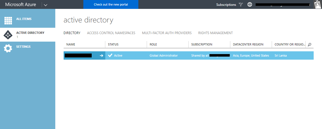This screenshot has width=322, height=129.
Task: Click the Asia, Europe, United States cell
Action: point(251,55)
